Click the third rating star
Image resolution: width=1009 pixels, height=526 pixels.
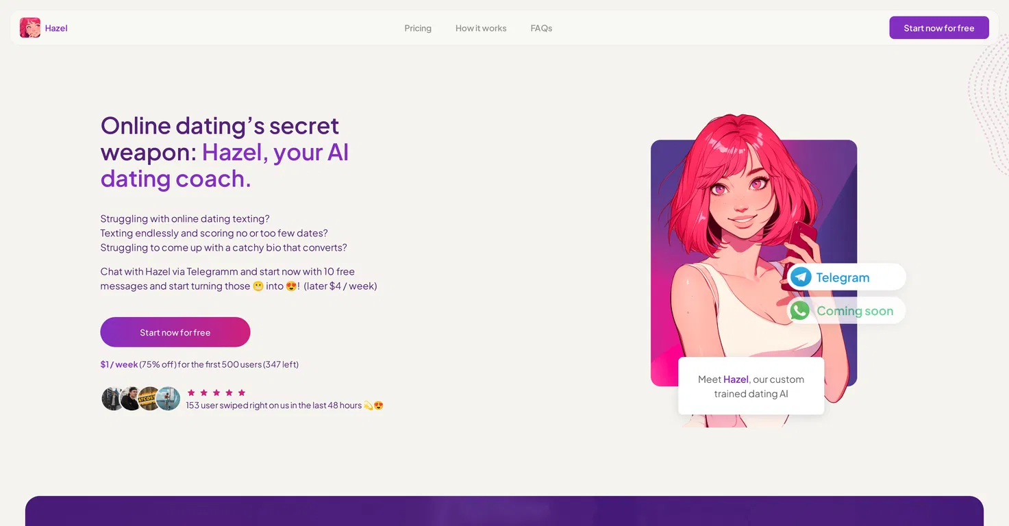[x=216, y=392]
